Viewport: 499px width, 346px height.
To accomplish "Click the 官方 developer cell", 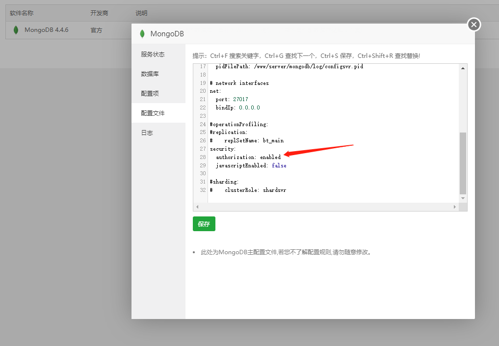I will click(x=97, y=30).
